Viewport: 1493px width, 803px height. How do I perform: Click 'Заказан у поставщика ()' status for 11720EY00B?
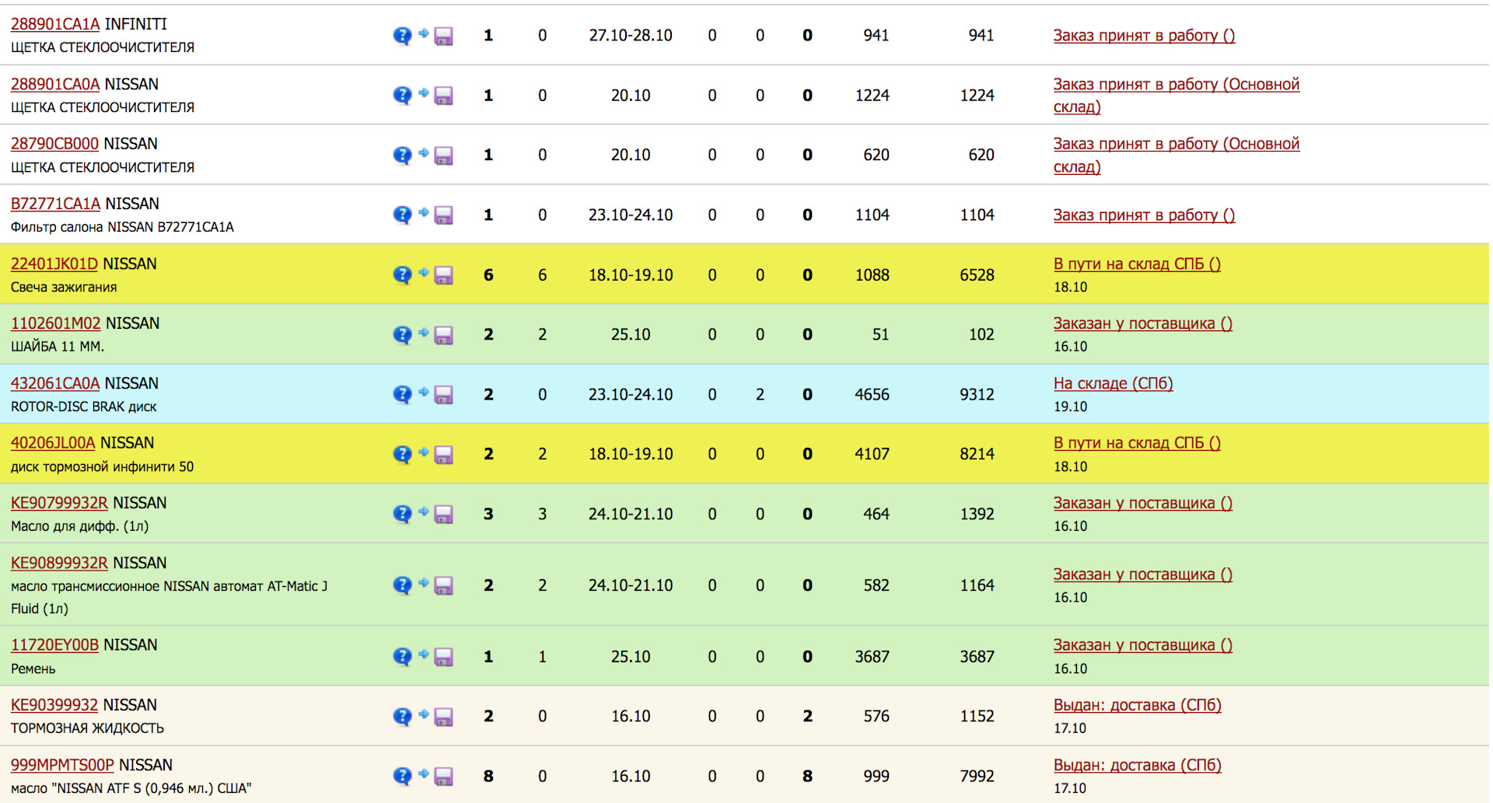1143,646
